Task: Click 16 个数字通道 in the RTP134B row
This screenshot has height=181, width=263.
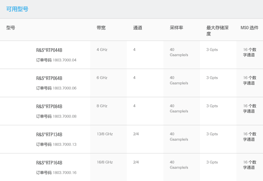Action: pos(250,137)
